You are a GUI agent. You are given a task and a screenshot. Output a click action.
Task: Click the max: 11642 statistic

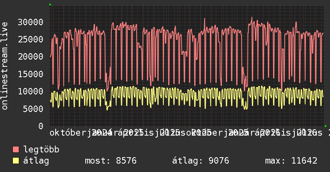click(291, 161)
